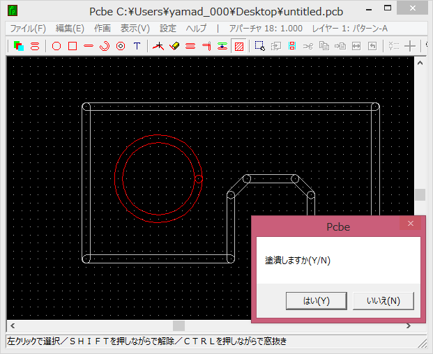Close the Pcbe fill confirmation dialog
The width and height of the screenshot is (433, 354).
pyautogui.click(x=410, y=224)
